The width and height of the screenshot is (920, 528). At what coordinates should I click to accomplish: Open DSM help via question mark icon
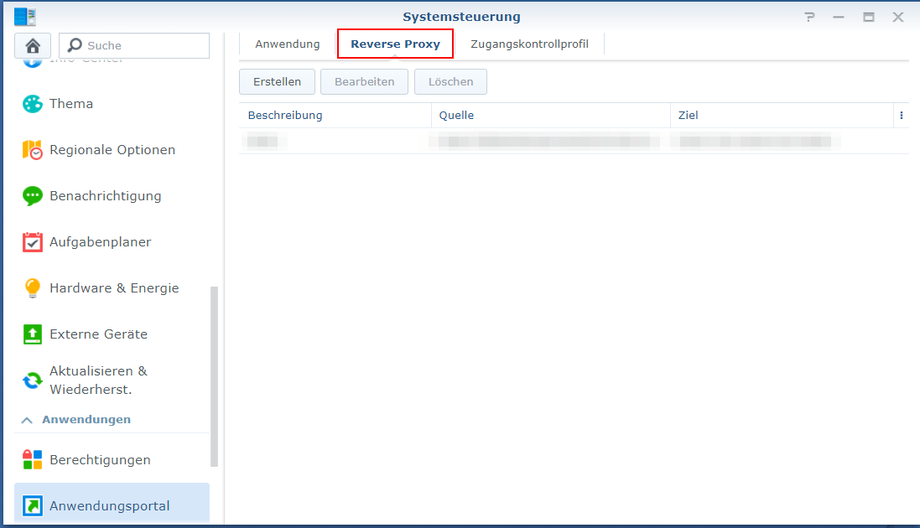[808, 16]
